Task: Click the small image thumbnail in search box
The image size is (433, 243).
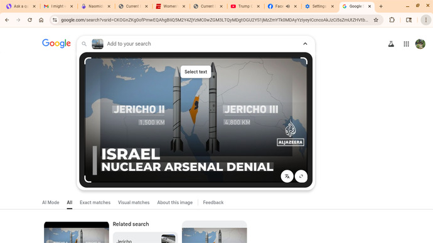Action: click(x=97, y=44)
